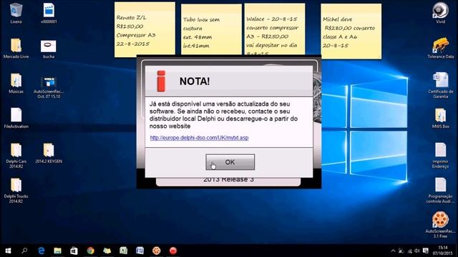Image resolution: width=458 pixels, height=257 pixels.
Task: Launch the Vivid desktop shortcut
Action: point(440,13)
